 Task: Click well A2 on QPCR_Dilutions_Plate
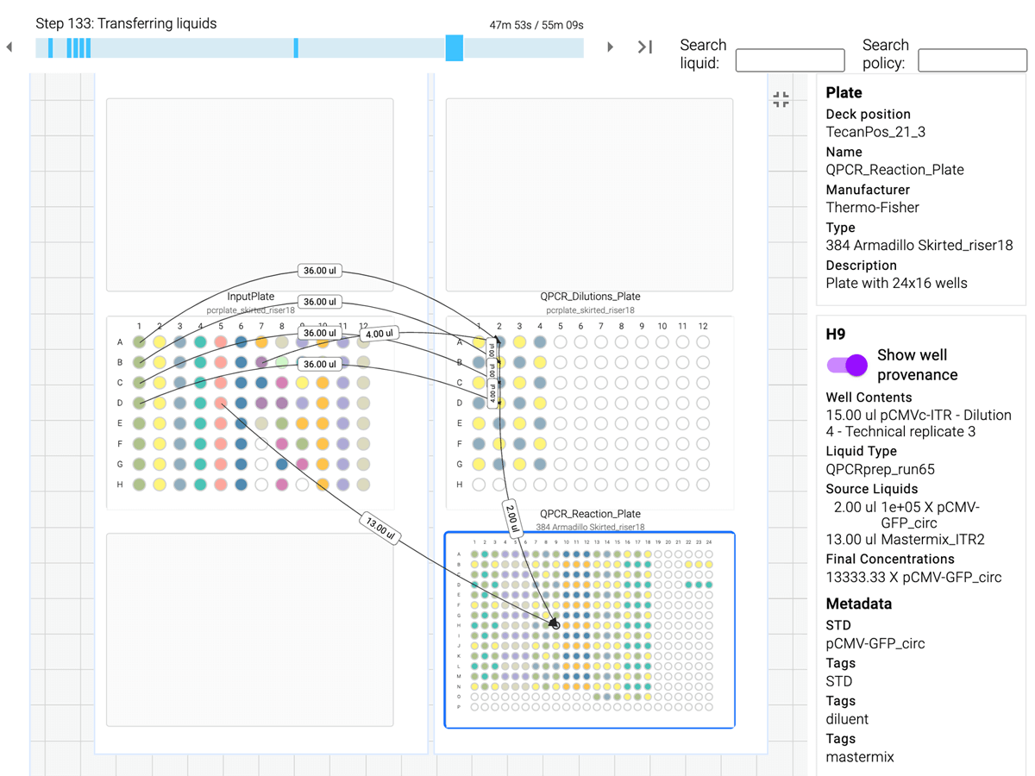click(499, 341)
